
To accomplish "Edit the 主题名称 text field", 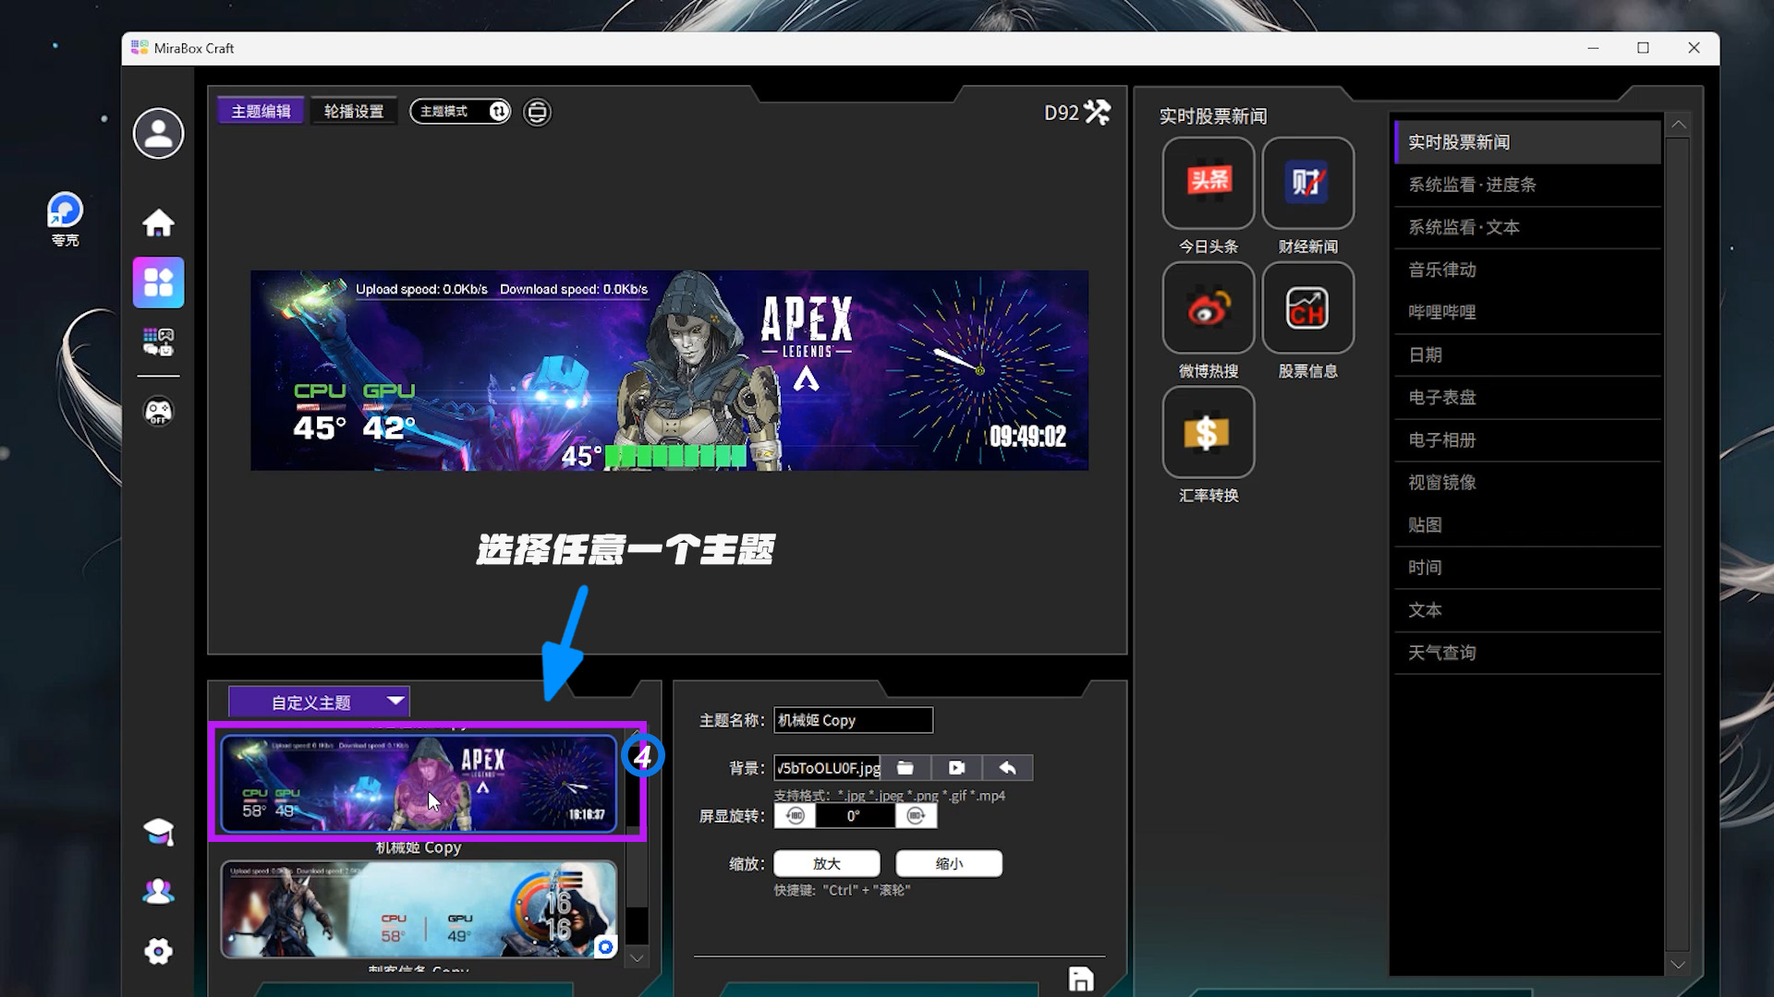I will (x=853, y=720).
